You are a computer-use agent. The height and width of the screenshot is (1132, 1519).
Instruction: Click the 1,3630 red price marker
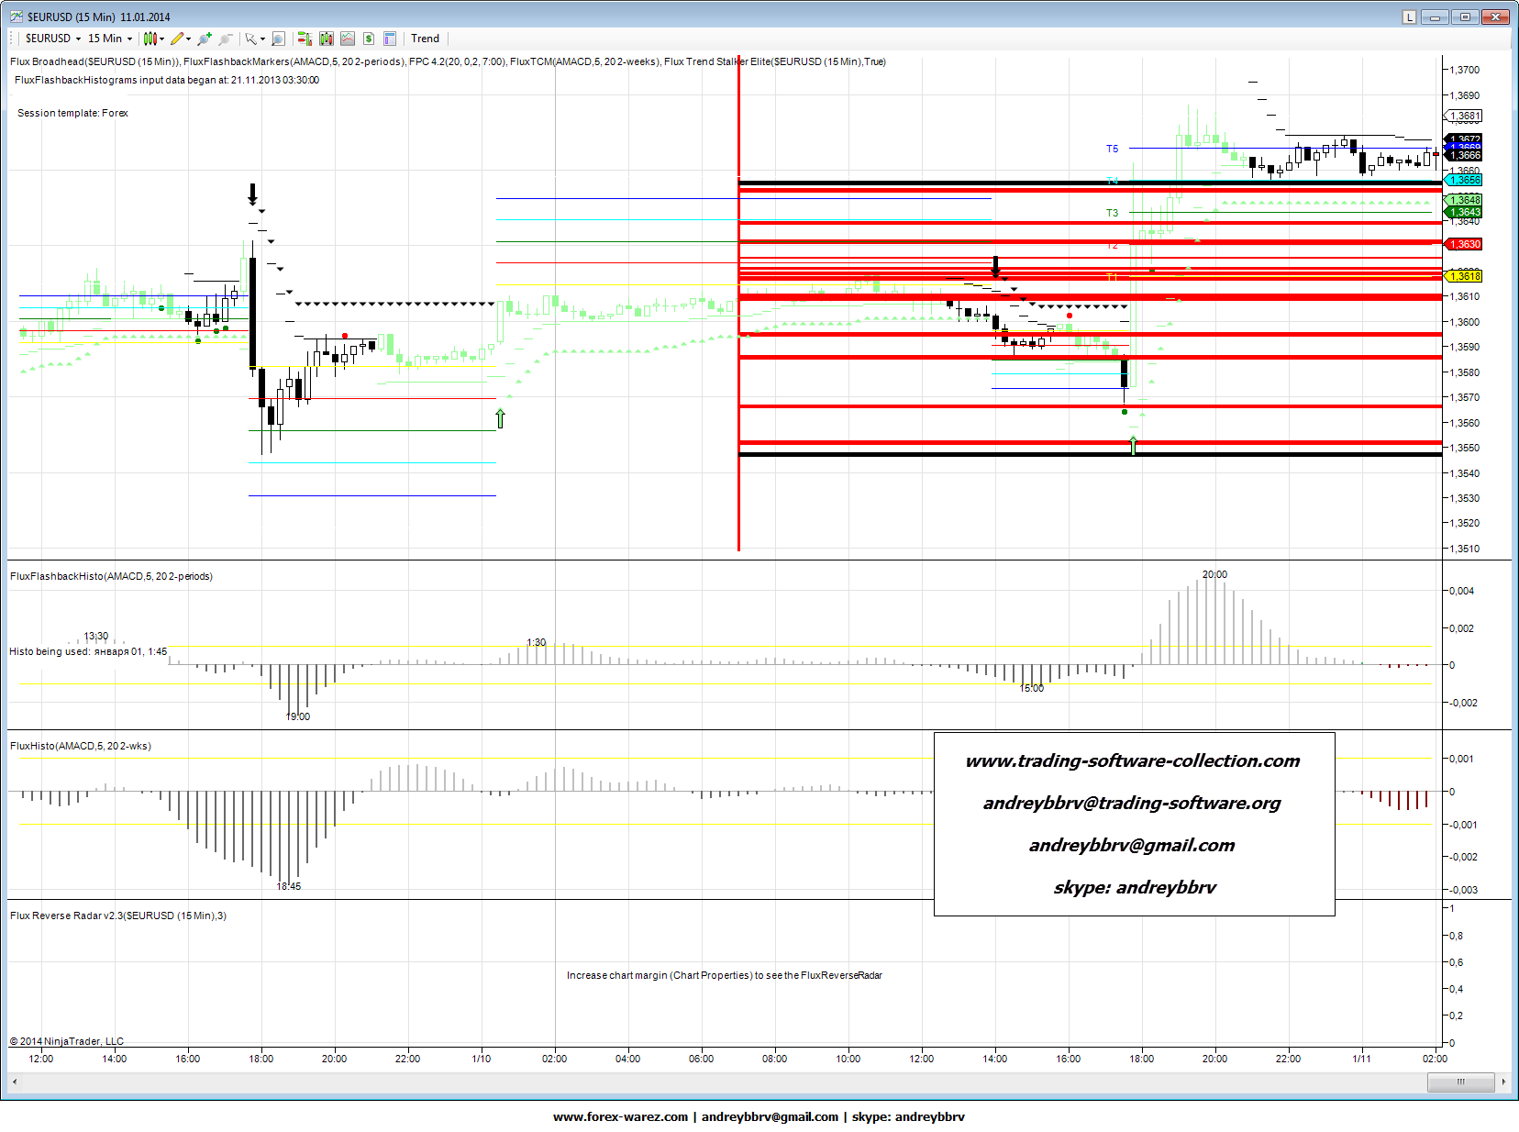[x=1464, y=244]
